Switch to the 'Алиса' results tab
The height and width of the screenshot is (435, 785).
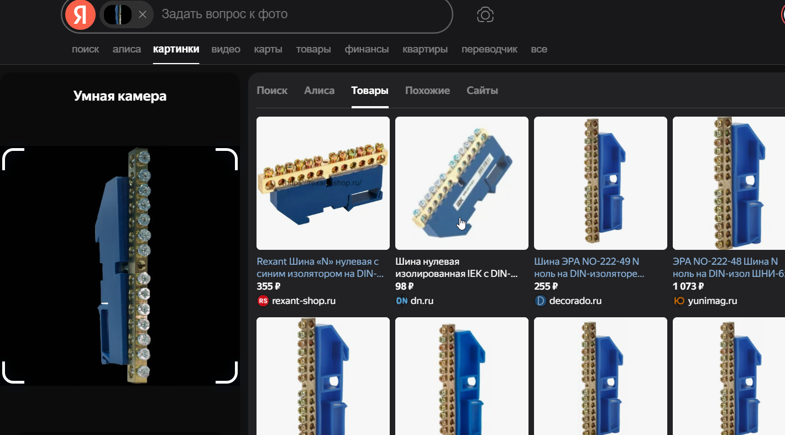coord(320,91)
